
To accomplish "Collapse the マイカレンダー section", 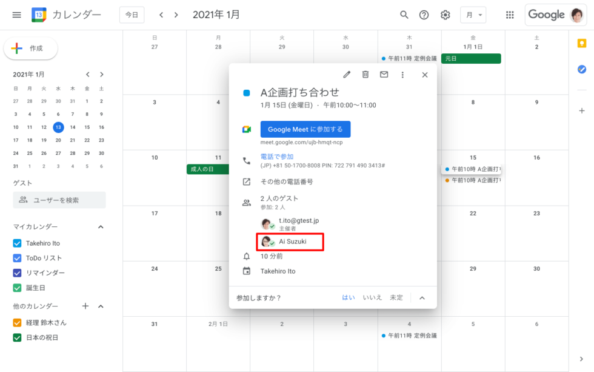I will 101,227.
